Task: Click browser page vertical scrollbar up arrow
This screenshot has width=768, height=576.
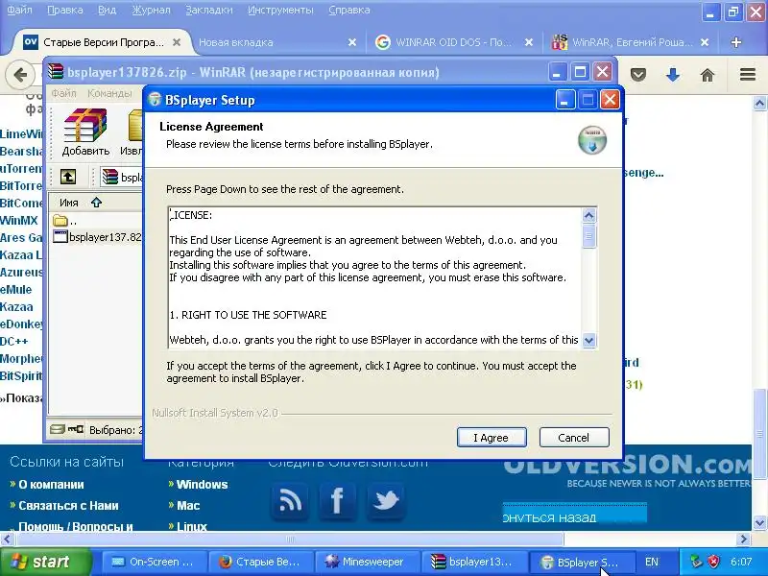Action: pos(759,103)
